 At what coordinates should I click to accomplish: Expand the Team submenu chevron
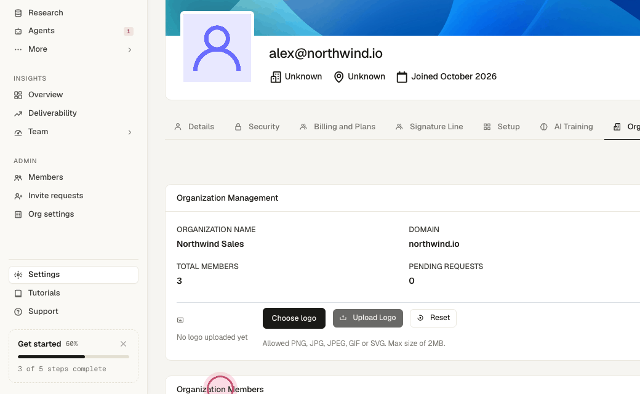130,132
